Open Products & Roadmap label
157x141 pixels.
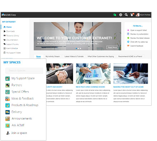(x=25, y=105)
